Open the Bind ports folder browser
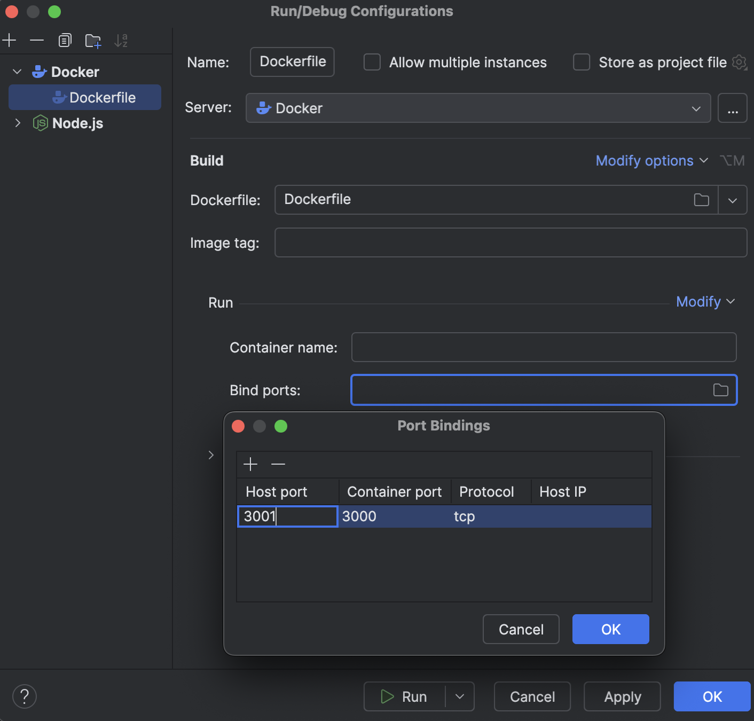This screenshot has height=721, width=754. (x=721, y=390)
